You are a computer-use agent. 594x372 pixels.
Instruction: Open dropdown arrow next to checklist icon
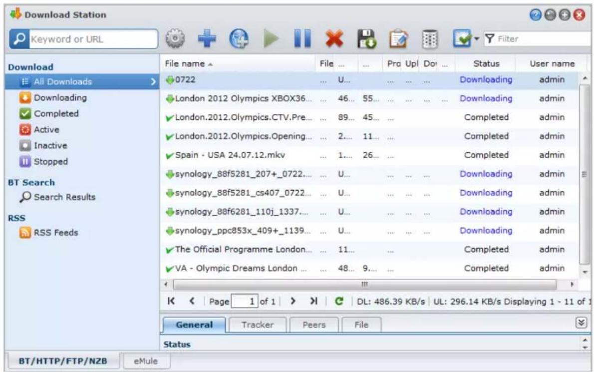tap(477, 38)
